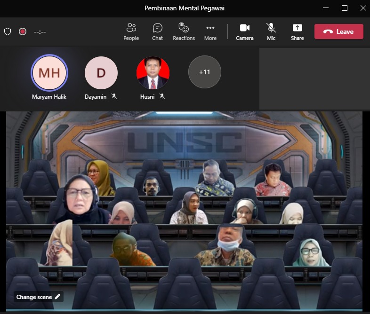Image resolution: width=370 pixels, height=314 pixels.
Task: Select Dayamin's participant avatar
Action: [x=101, y=73]
